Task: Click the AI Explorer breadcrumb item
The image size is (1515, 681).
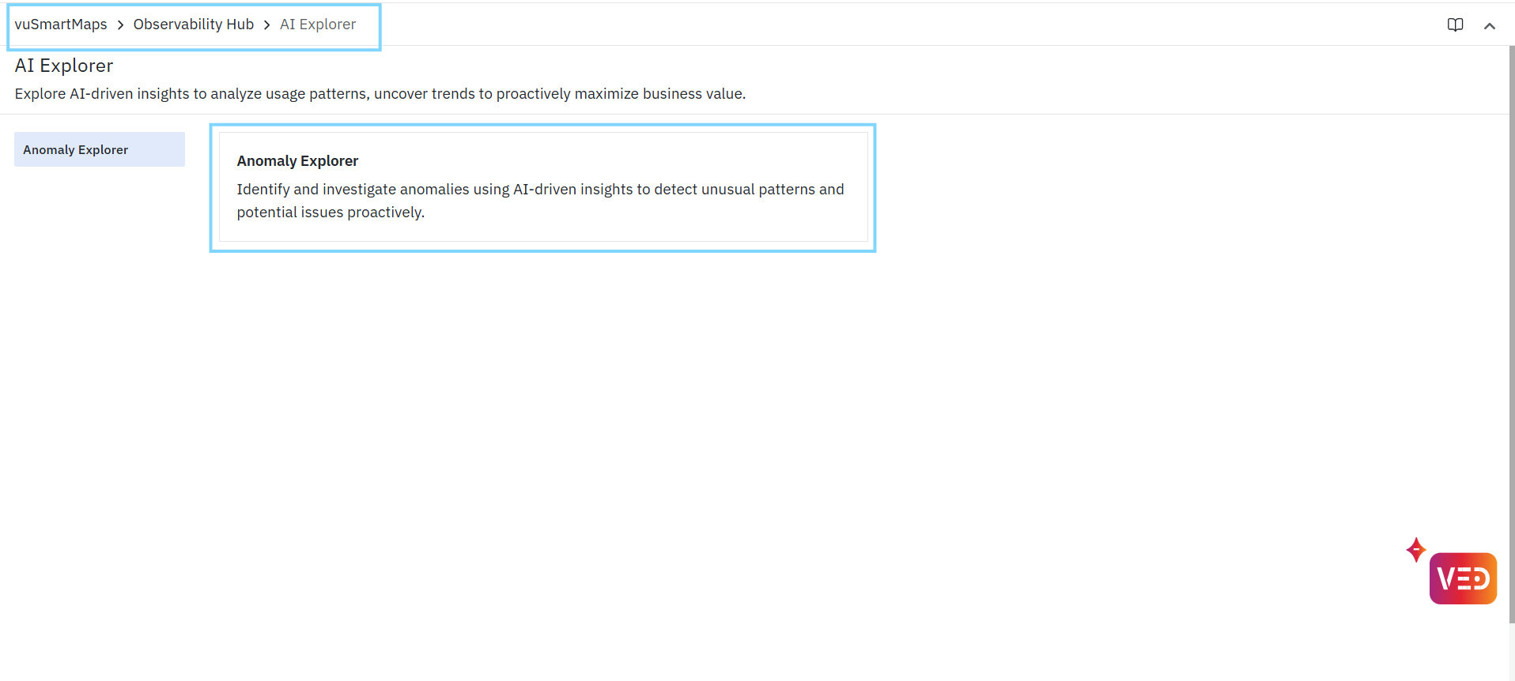Action: (x=318, y=24)
